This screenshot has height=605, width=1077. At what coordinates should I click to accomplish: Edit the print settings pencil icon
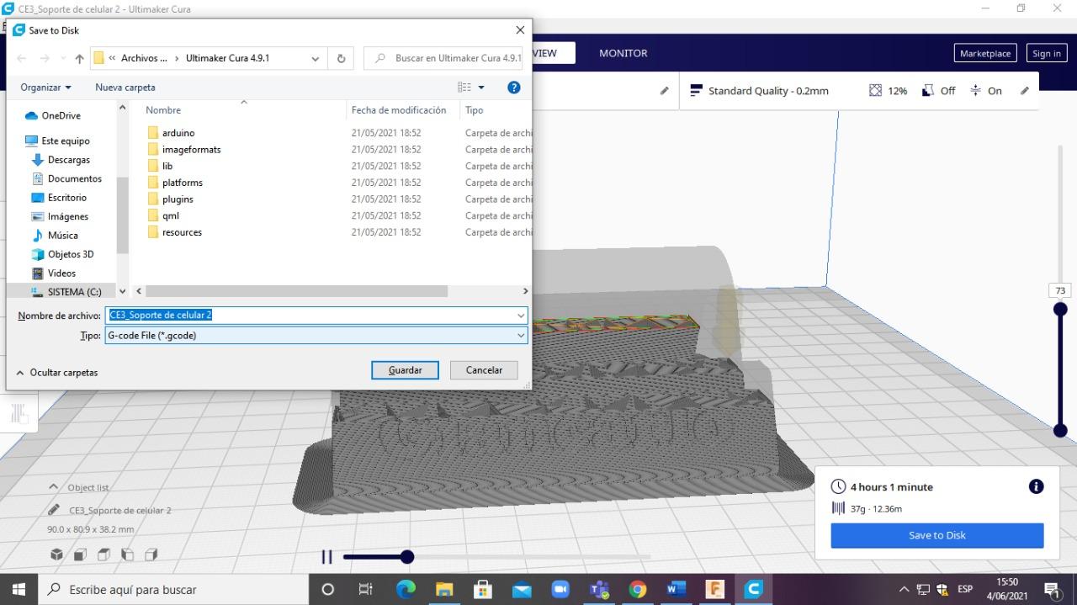tap(1024, 91)
